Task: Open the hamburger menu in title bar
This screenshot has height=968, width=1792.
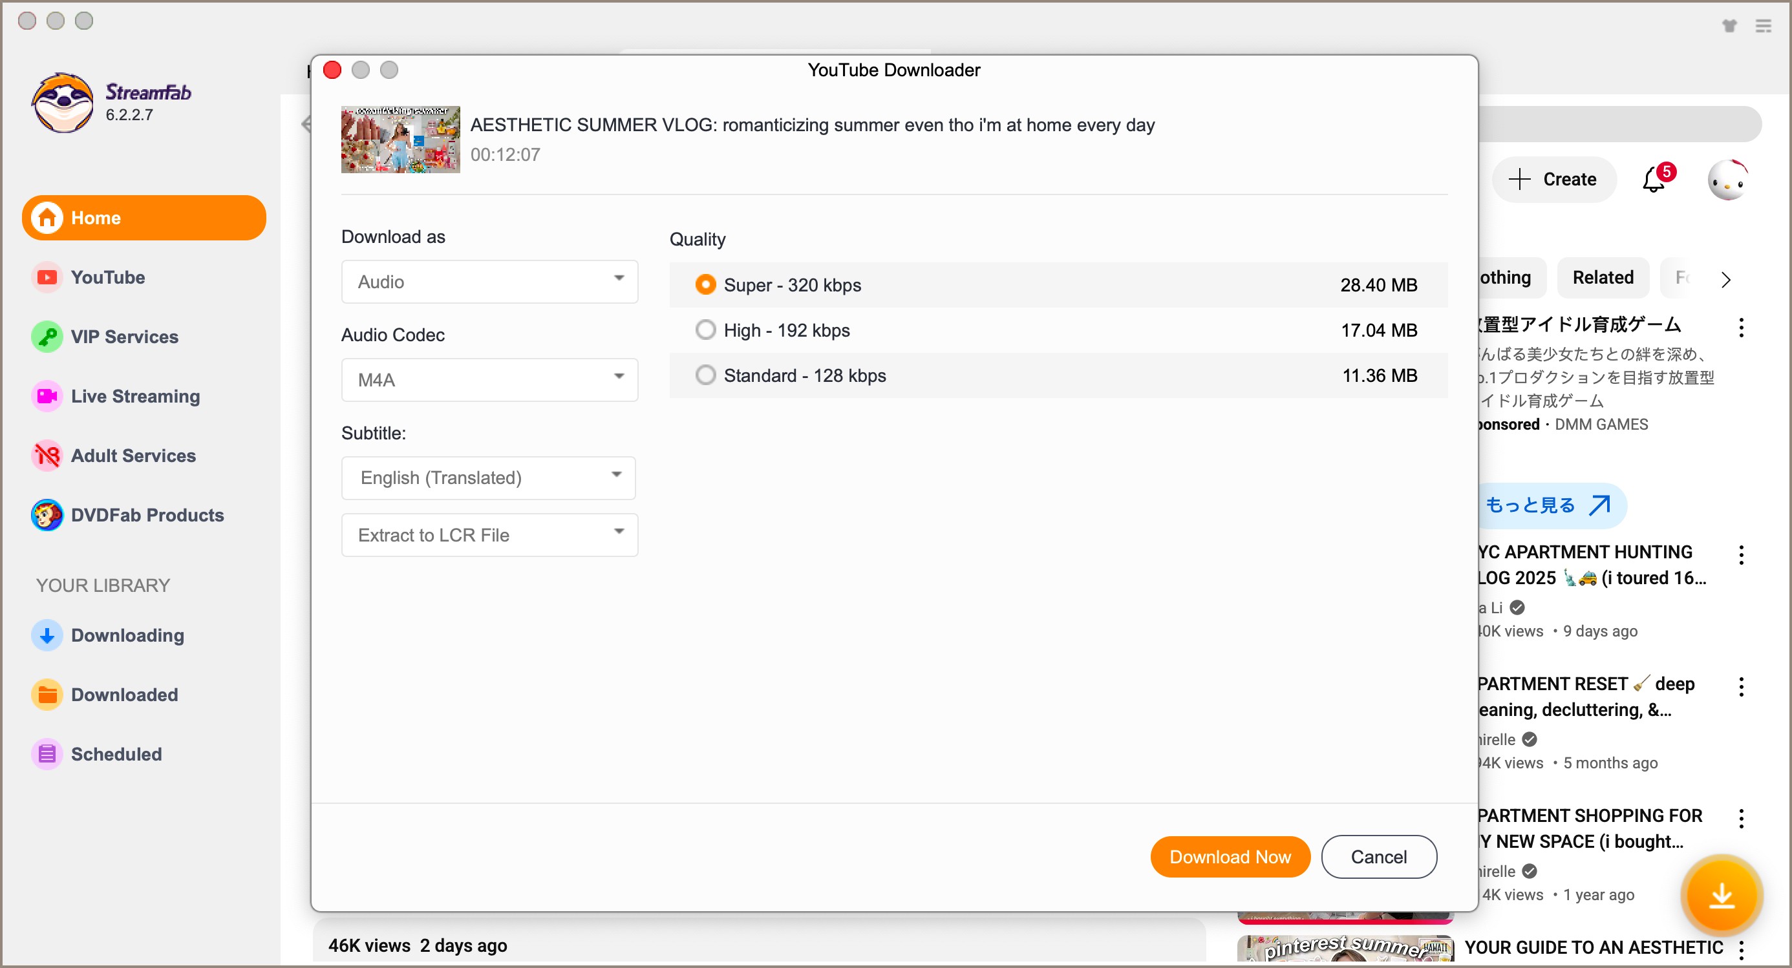Action: coord(1764,26)
